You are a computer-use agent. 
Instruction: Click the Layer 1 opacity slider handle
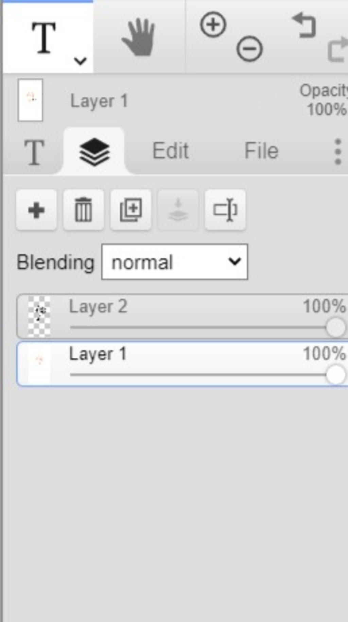click(336, 375)
